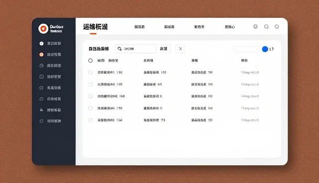
Task: Click the text button right of the search box
Action: (164, 49)
